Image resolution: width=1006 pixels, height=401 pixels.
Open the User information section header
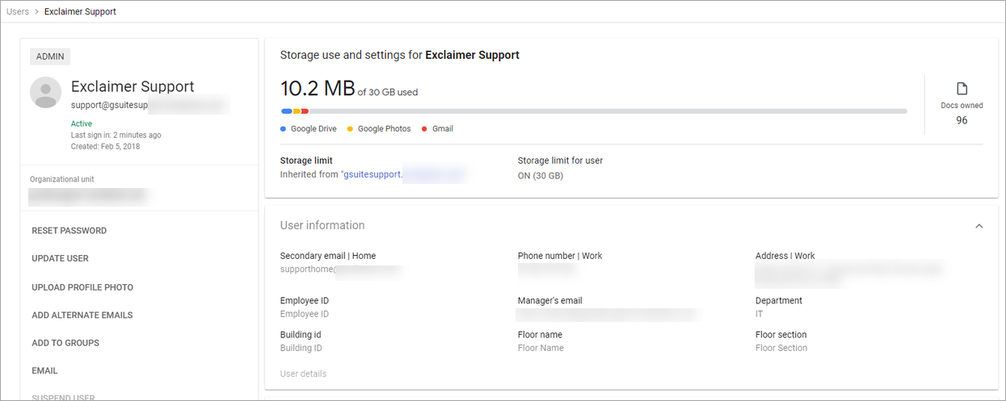pyautogui.click(x=322, y=226)
